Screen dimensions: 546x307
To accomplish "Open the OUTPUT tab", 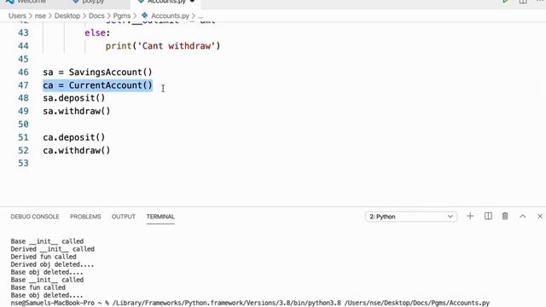I will (123, 217).
